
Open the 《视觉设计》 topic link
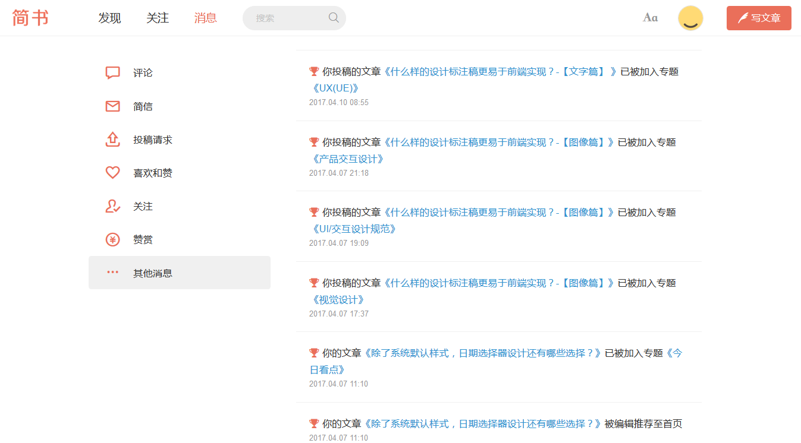point(339,299)
